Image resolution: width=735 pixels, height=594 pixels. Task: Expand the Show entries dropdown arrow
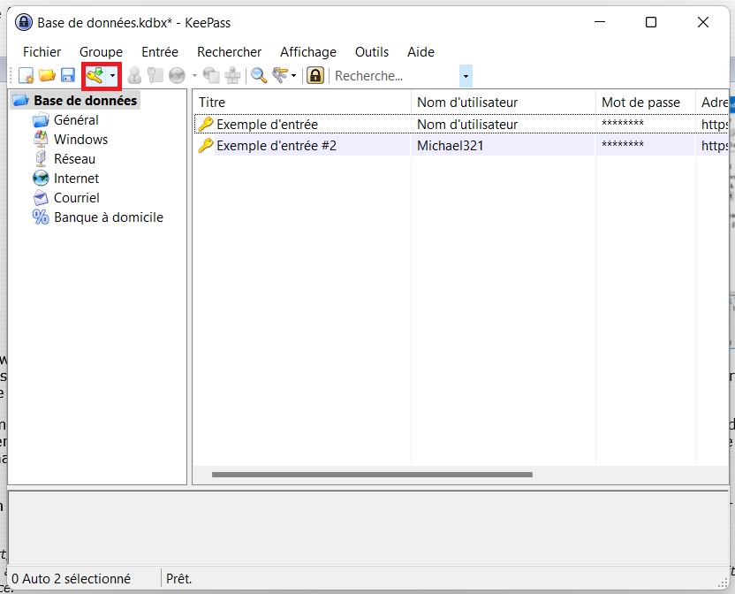pyautogui.click(x=293, y=76)
